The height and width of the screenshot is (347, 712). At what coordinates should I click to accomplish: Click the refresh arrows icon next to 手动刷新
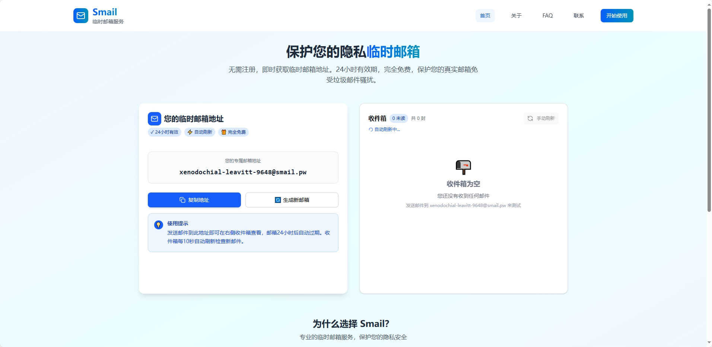530,118
